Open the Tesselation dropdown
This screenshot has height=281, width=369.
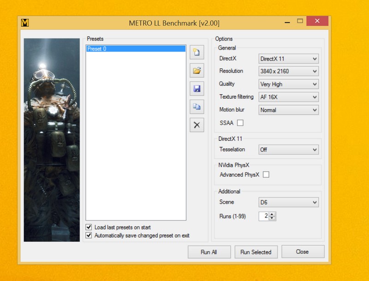[288, 150]
